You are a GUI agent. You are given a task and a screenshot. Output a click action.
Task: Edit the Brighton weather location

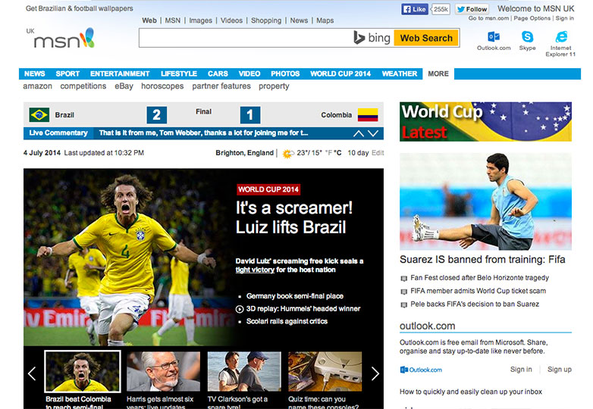(378, 153)
